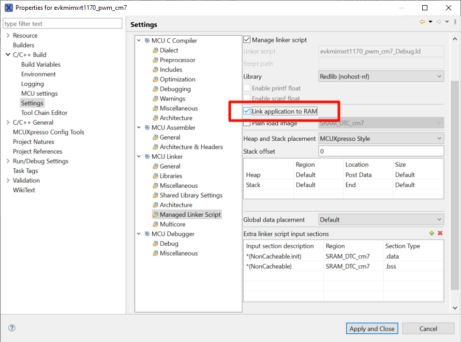
Task: Collapse the MCU C Compiler tree
Action: tap(139, 40)
